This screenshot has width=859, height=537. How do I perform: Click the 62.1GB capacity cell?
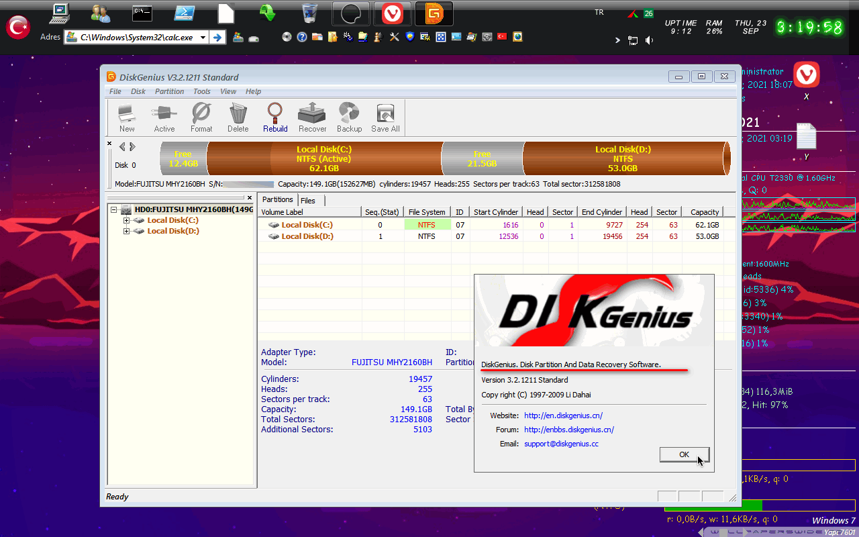point(706,225)
